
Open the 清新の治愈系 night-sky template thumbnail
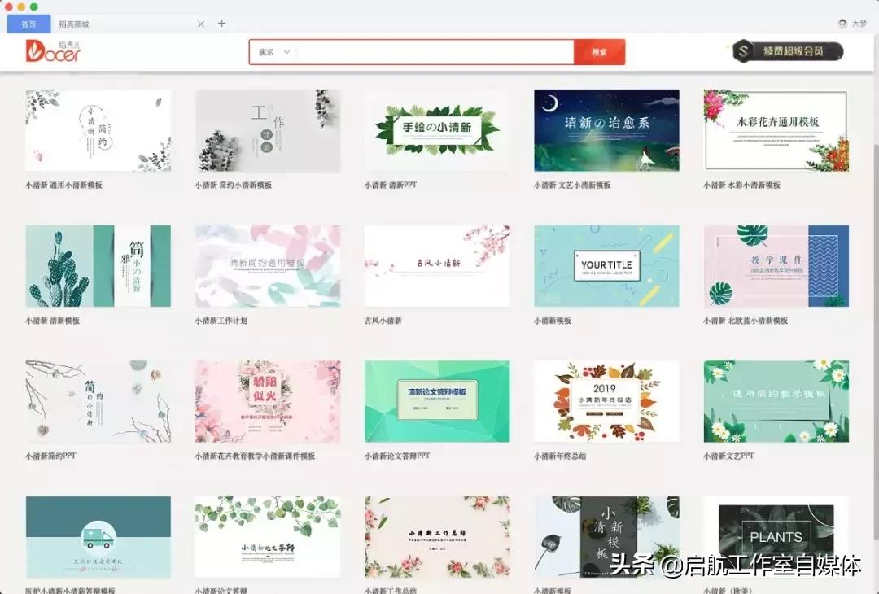click(606, 130)
